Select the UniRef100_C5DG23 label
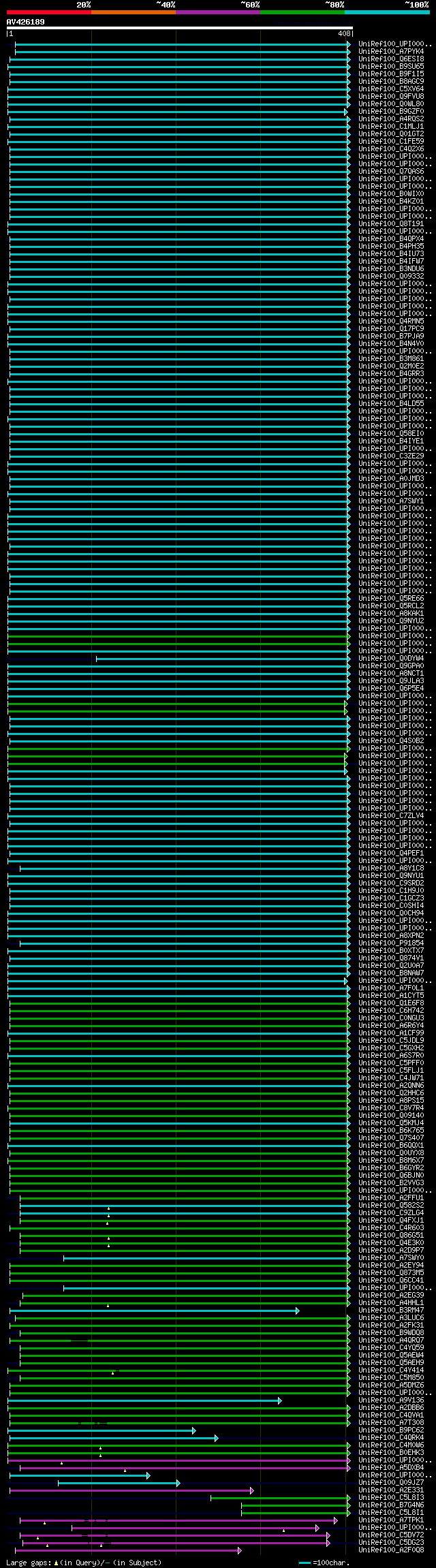The width and height of the screenshot is (436, 1568). [x=391, y=1542]
